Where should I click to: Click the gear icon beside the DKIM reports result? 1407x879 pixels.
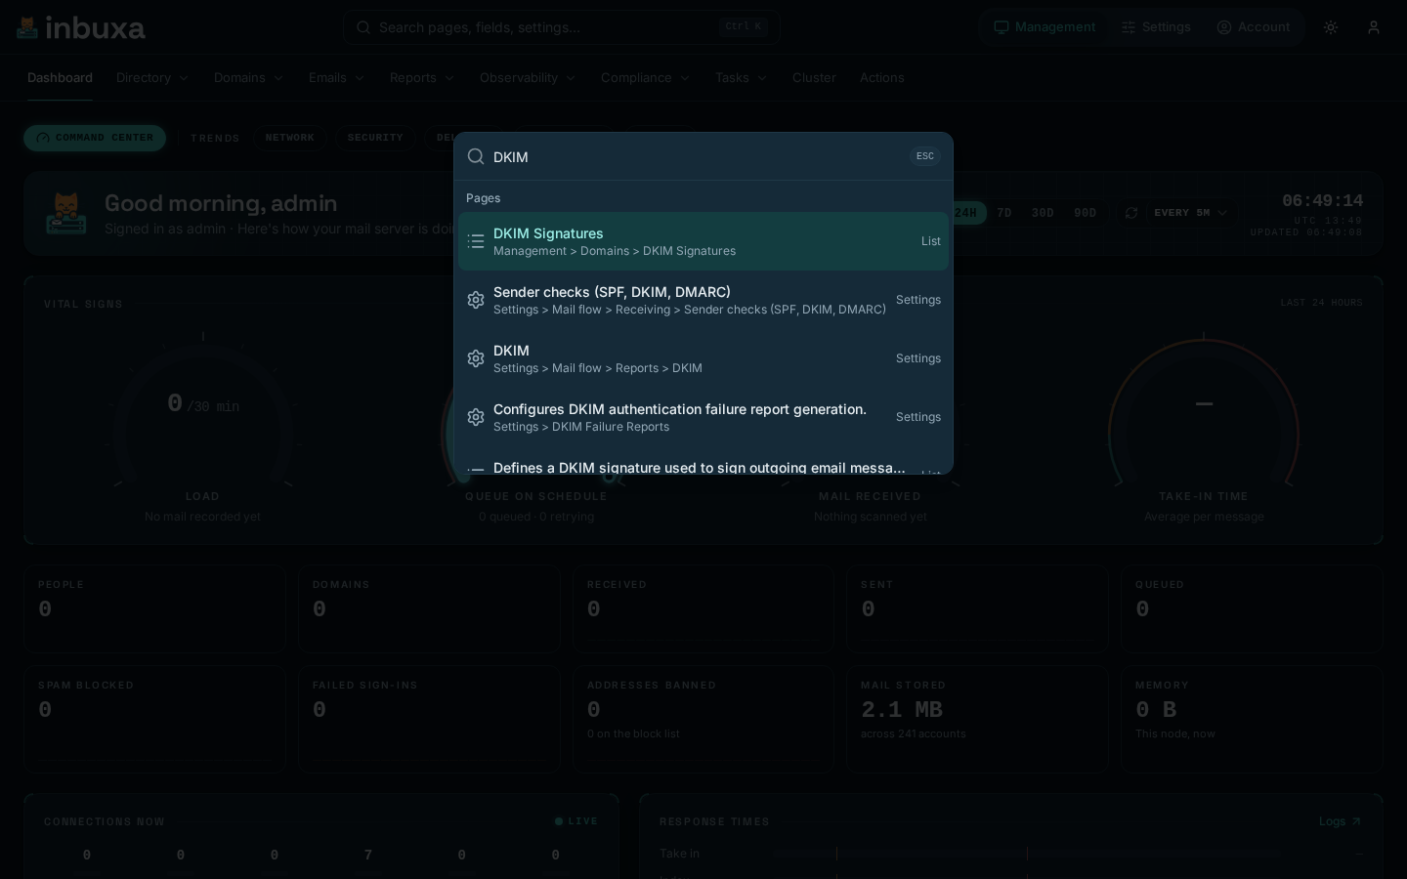476,358
